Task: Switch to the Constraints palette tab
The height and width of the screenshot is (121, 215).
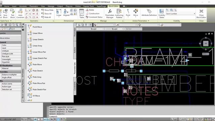Action: (75, 86)
